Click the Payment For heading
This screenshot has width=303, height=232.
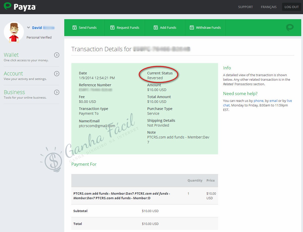point(84,164)
